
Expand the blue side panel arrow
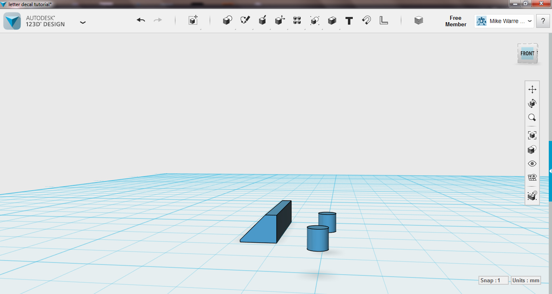pos(550,171)
